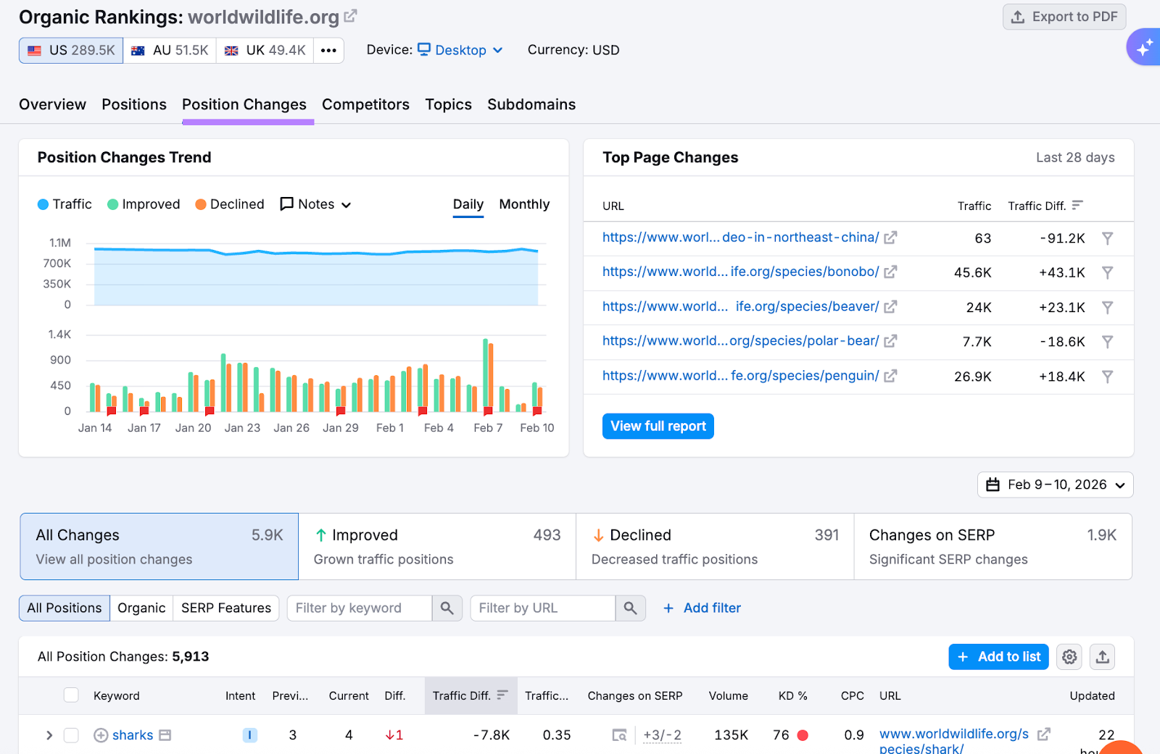Expand the sharks keyword row

pos(49,735)
